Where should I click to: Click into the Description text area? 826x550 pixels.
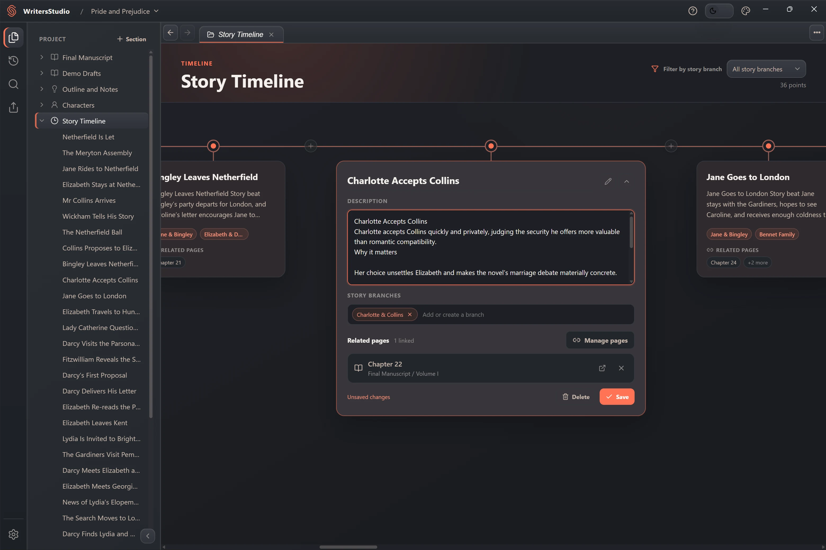coord(491,247)
